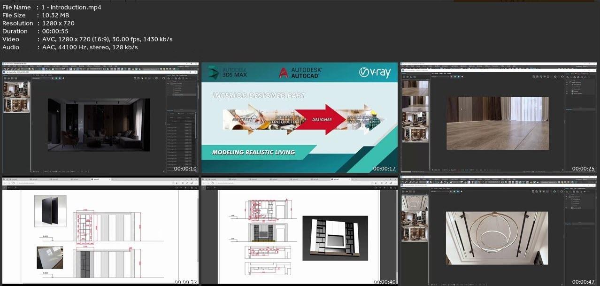Select the dark living room render at 00:00:10

click(x=99, y=124)
